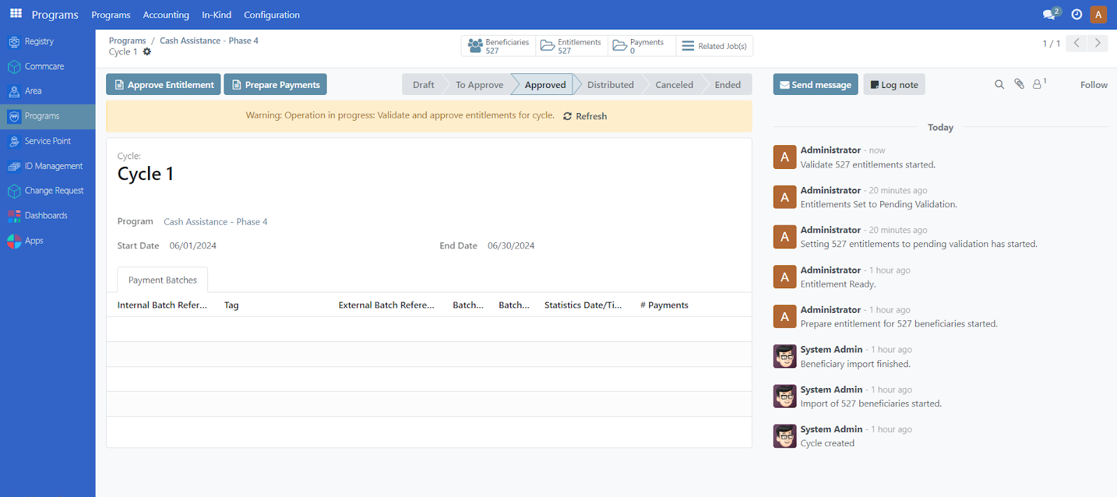
Task: Open the activities clock icon
Action: pyautogui.click(x=1077, y=15)
